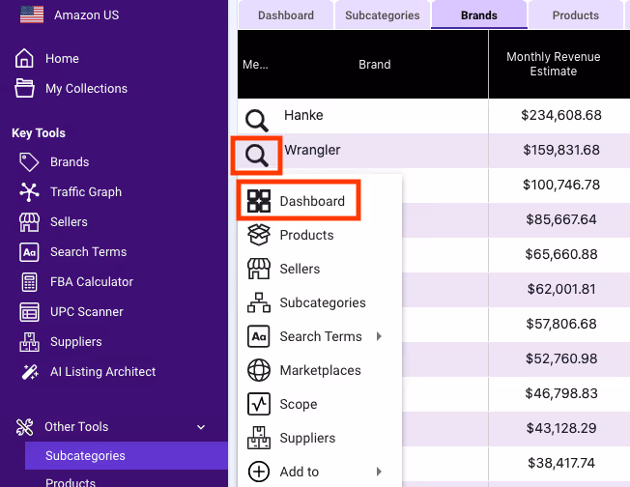Choose Products in the popup menu

(306, 235)
